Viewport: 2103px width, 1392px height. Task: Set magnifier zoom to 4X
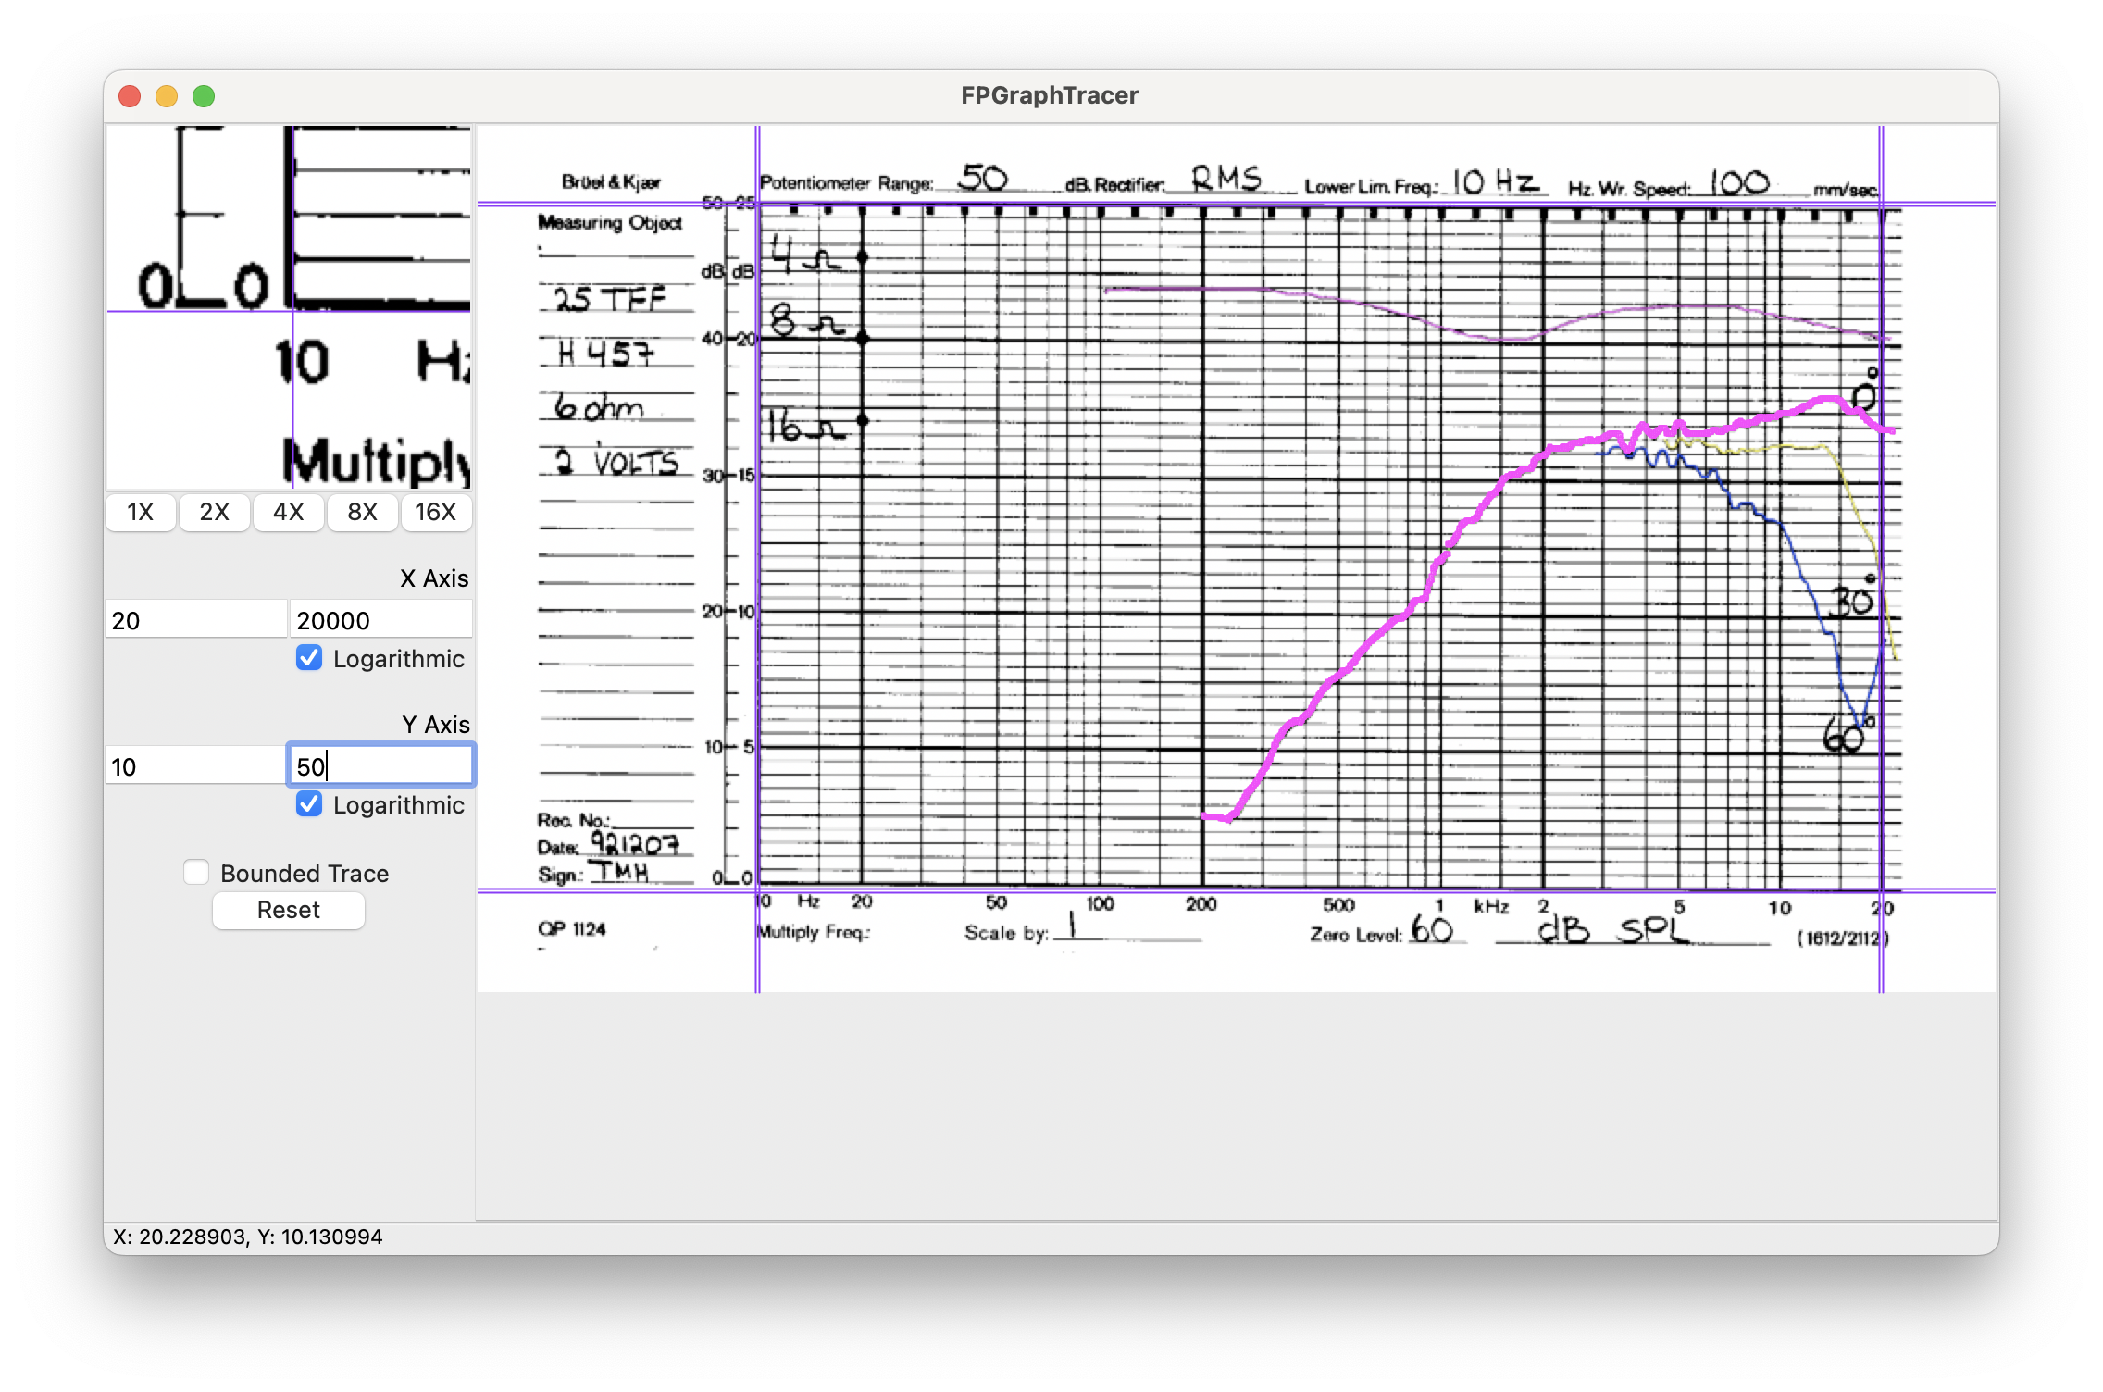(x=288, y=512)
